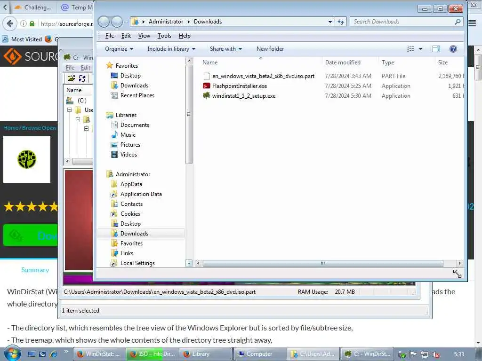
Task: Click the Pictures icon under Libraries
Action: [x=114, y=145]
